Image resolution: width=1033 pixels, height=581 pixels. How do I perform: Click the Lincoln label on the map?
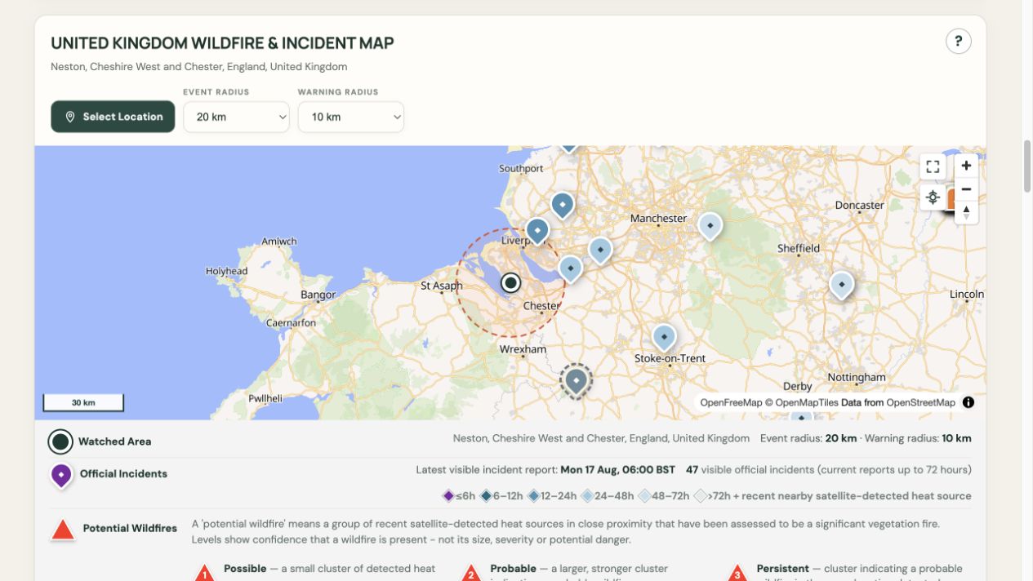click(x=967, y=295)
